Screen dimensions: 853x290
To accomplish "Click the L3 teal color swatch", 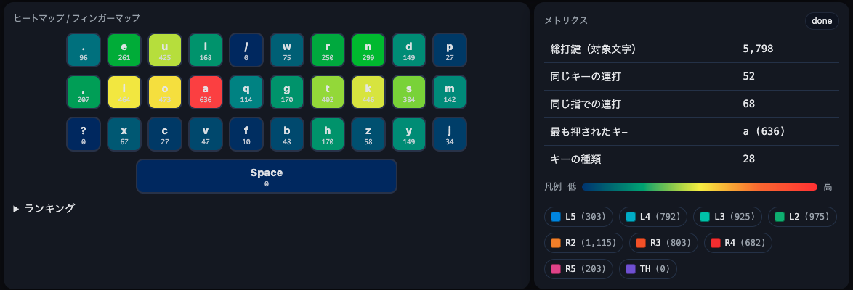I will [705, 217].
